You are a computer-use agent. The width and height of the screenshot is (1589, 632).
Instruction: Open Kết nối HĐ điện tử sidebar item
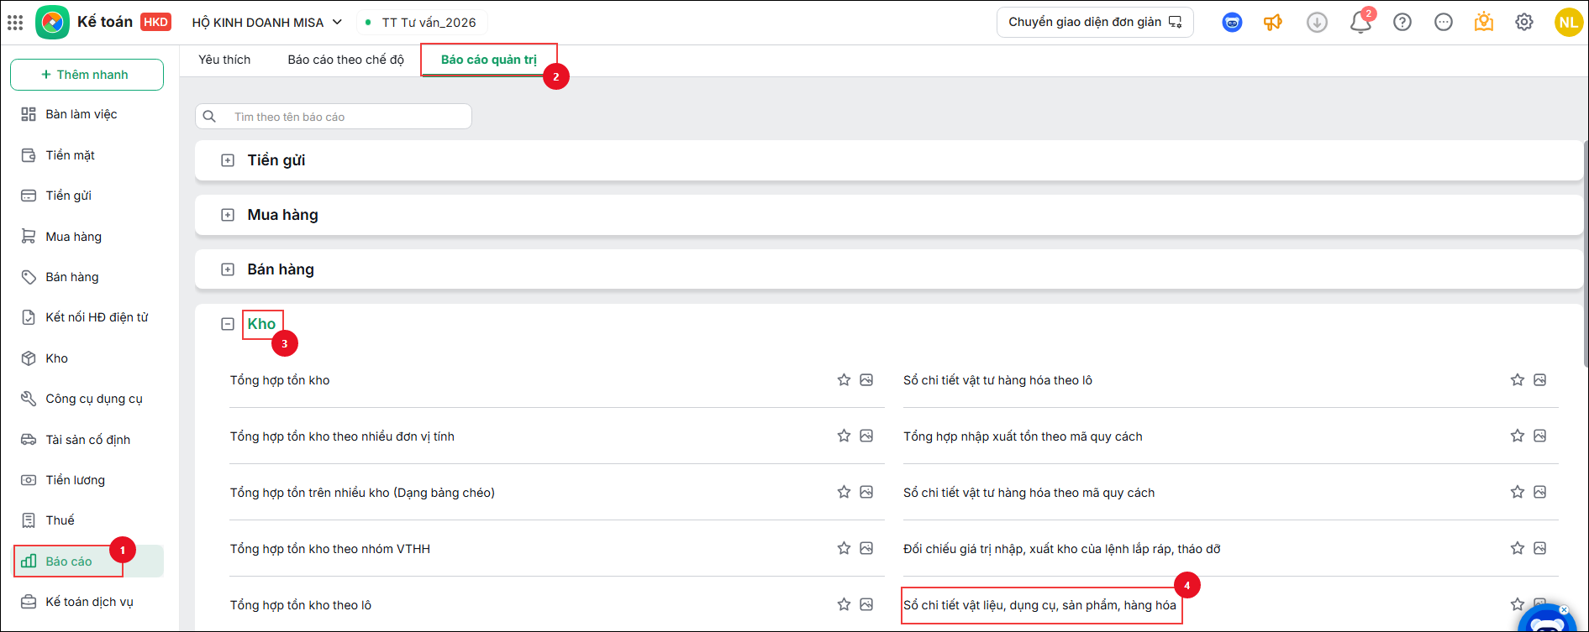(87, 317)
